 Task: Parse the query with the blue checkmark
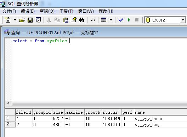point(120,20)
